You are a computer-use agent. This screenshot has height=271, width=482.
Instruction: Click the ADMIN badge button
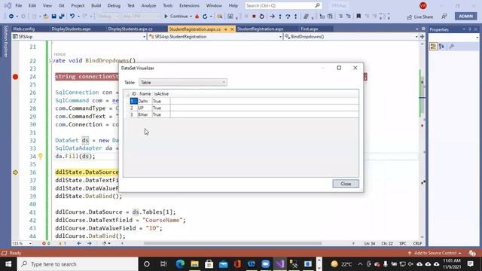click(465, 17)
